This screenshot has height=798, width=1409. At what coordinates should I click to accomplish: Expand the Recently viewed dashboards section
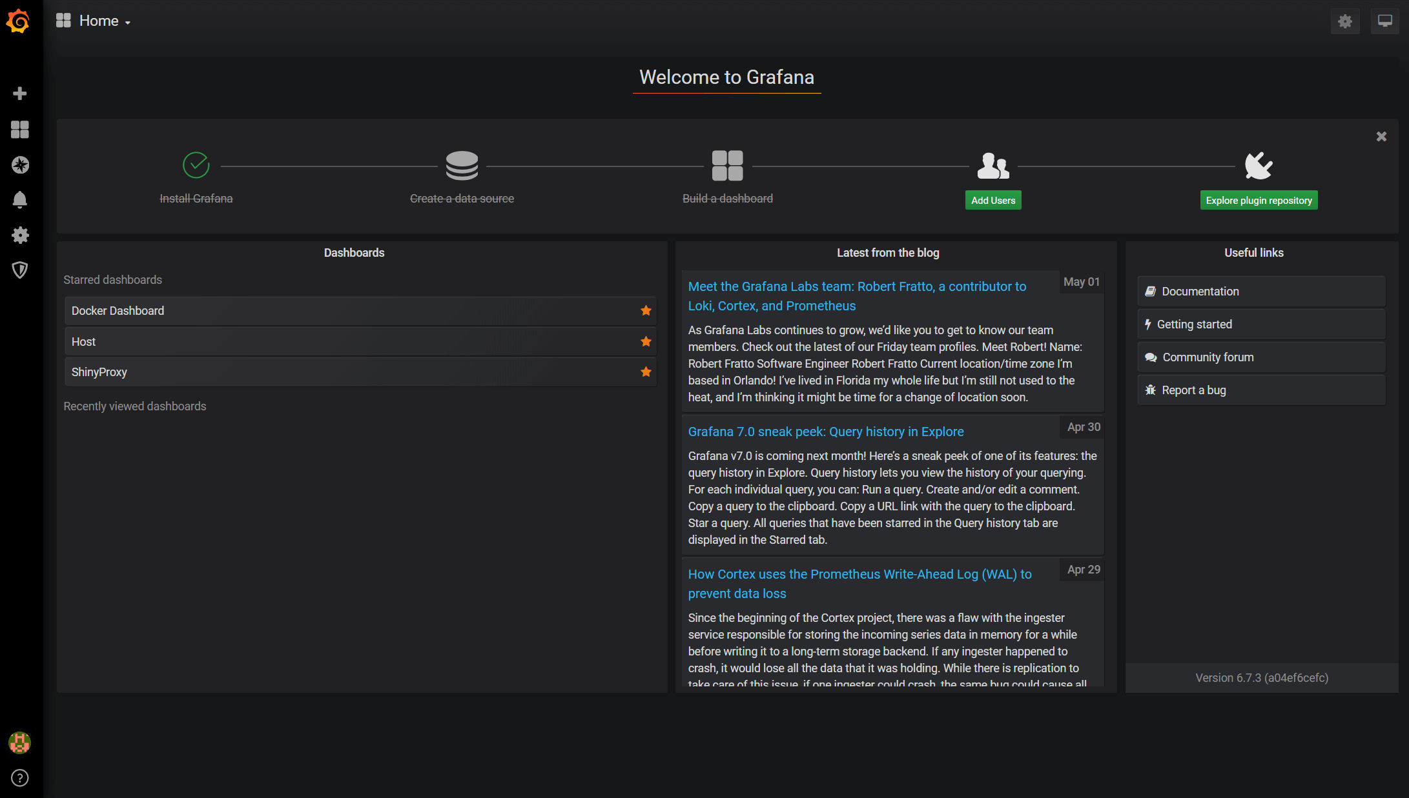134,405
